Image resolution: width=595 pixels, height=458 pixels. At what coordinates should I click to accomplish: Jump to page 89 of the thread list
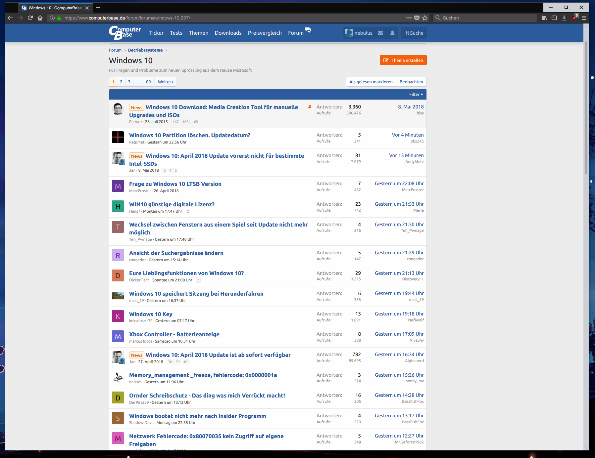pos(148,82)
